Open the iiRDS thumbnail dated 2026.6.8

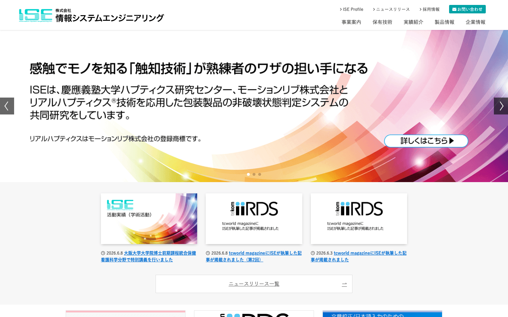(254, 219)
